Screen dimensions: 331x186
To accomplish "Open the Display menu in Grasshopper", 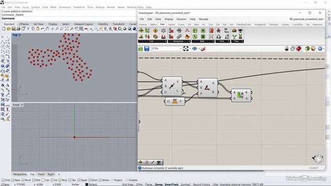I will 169,19.
